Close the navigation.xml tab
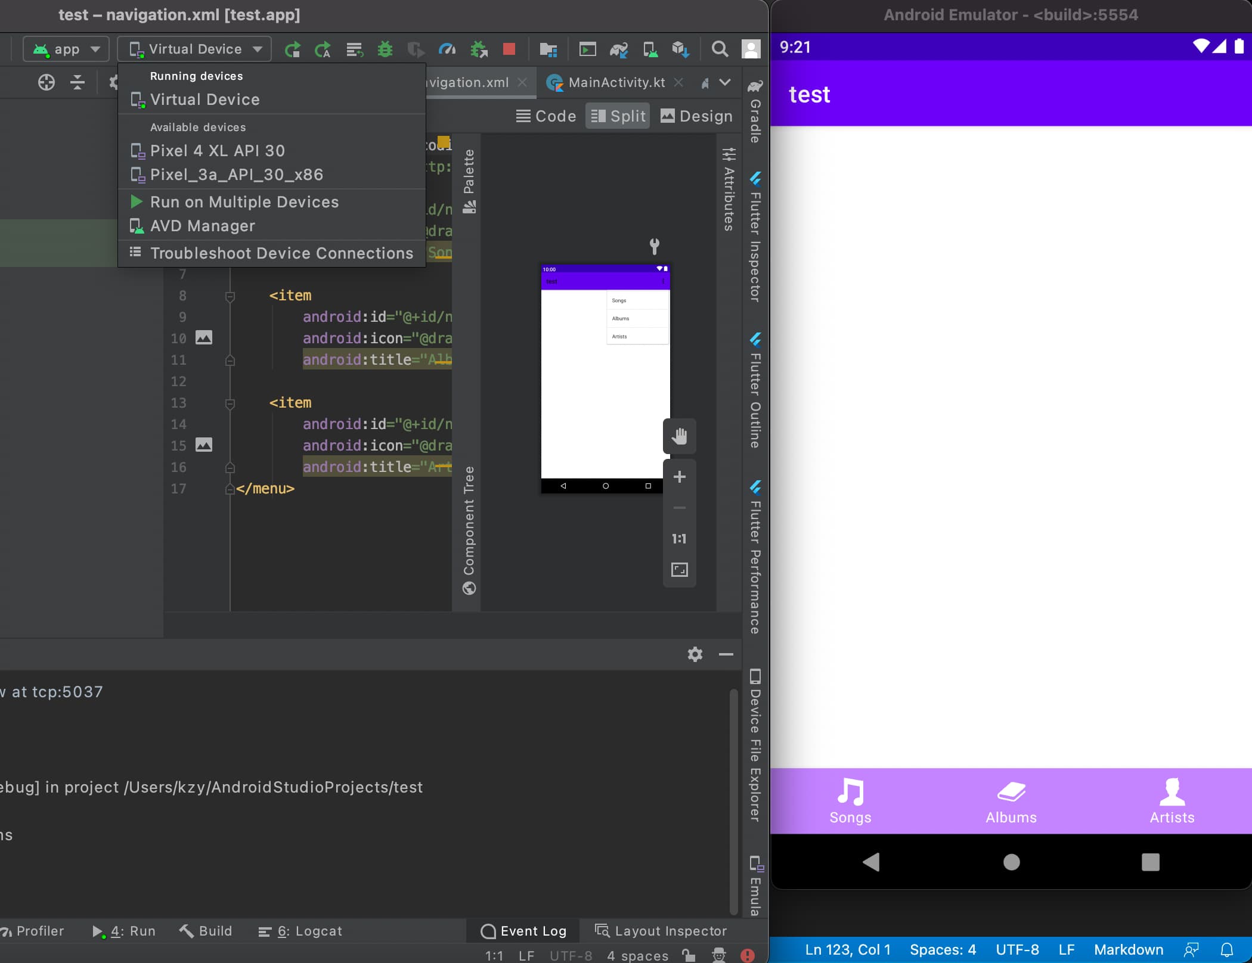This screenshot has height=963, width=1252. click(x=522, y=82)
